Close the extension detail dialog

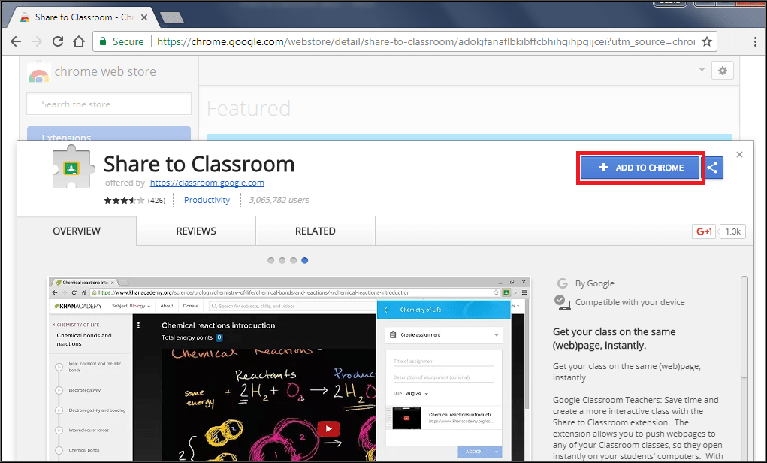[740, 155]
